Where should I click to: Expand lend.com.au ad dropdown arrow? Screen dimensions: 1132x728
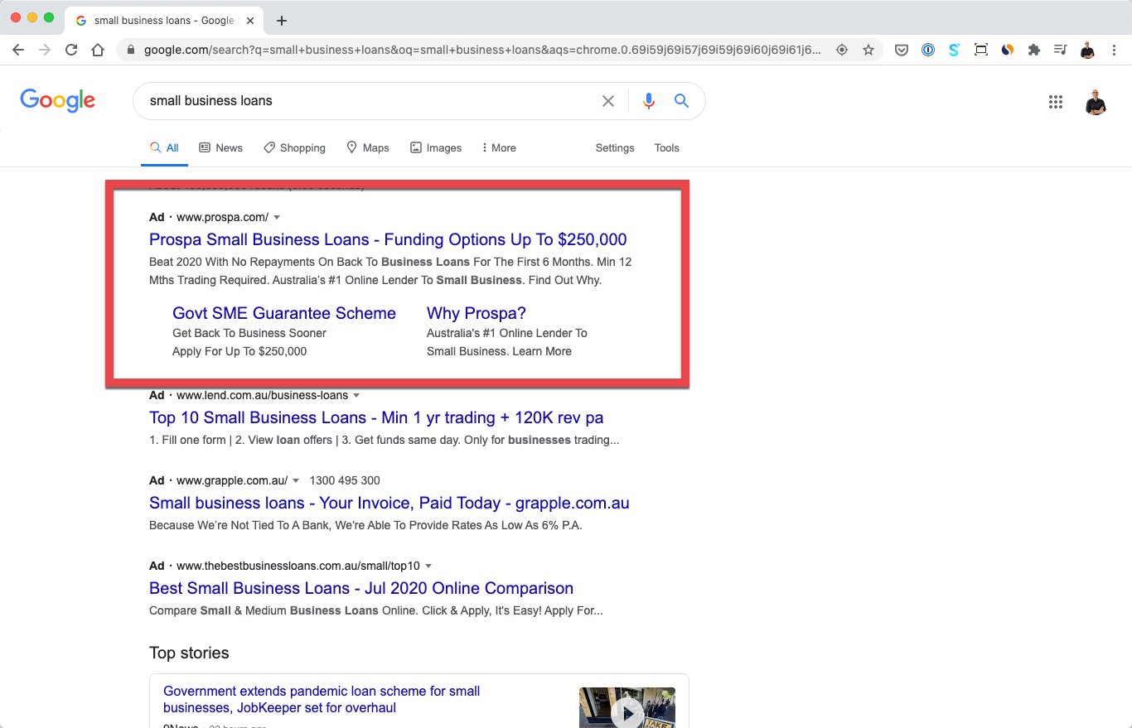pos(356,396)
